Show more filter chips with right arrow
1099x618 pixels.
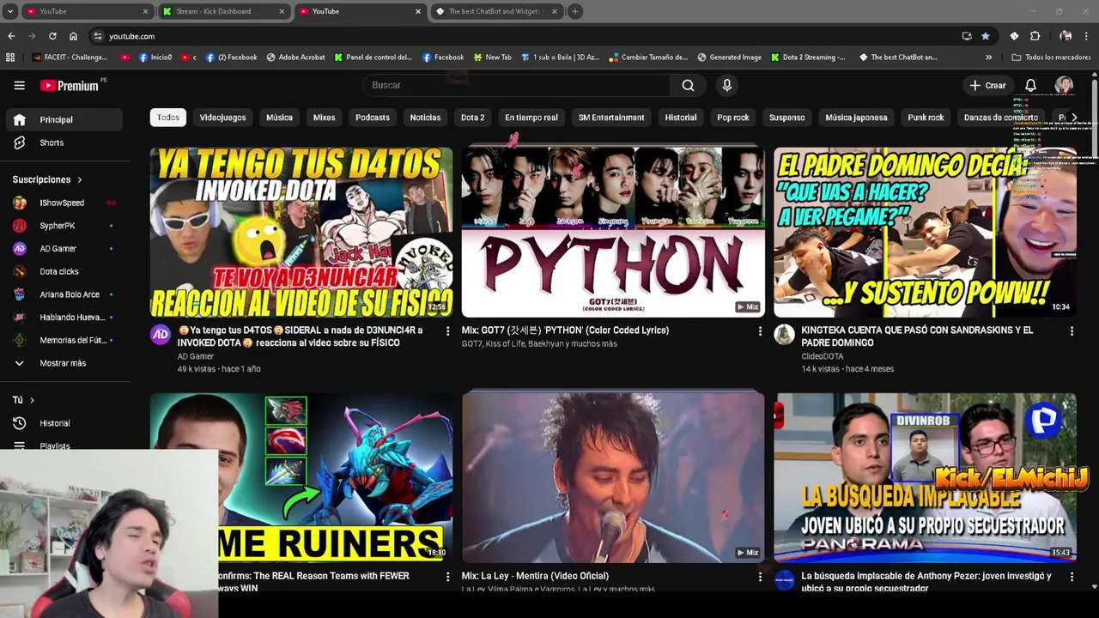1074,118
